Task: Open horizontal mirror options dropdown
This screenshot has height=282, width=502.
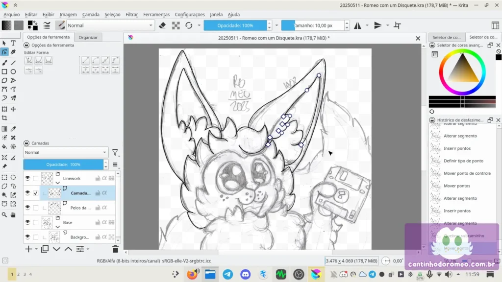Action: coord(367,25)
